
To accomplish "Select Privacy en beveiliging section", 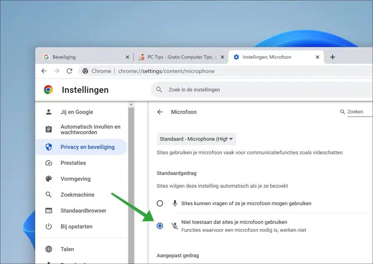I will [x=81, y=147].
